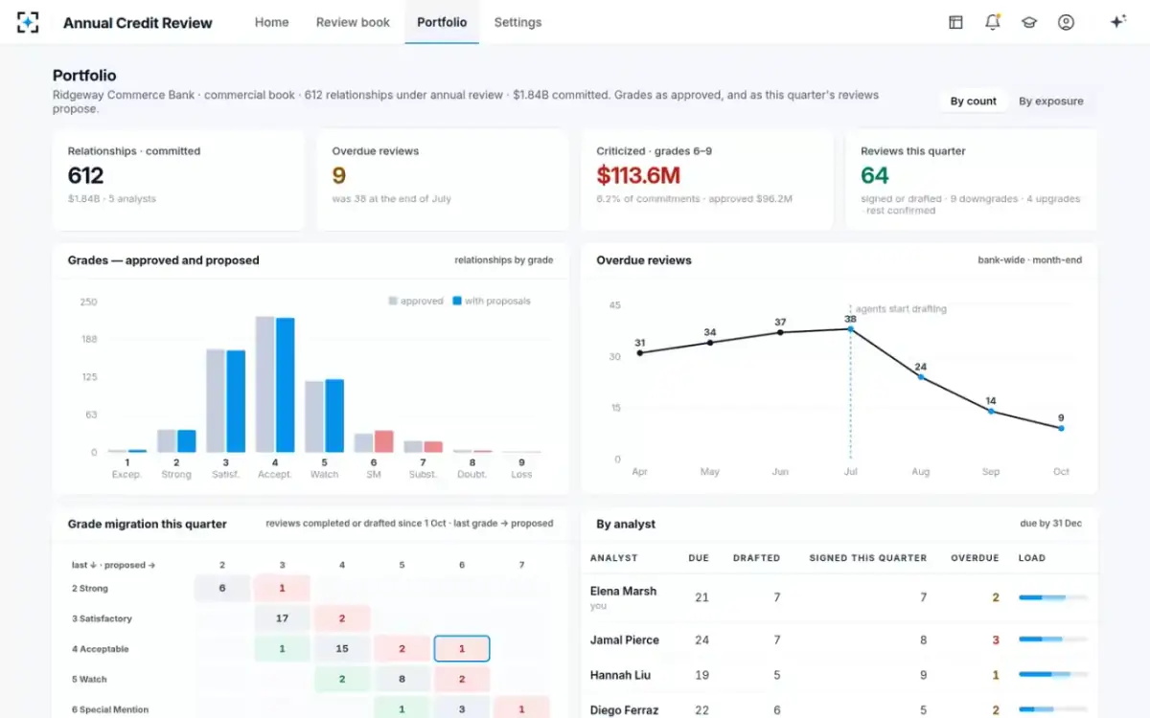Sort by SIGNED THIS QUARTER column header

[867, 558]
